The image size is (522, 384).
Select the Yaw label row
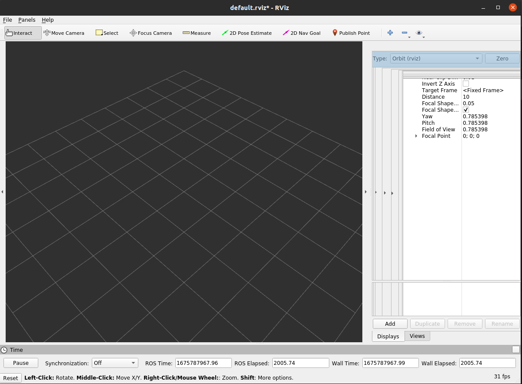(427, 117)
